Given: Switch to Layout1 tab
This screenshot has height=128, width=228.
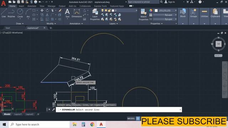Looking at the screenshot, I should [18, 114].
